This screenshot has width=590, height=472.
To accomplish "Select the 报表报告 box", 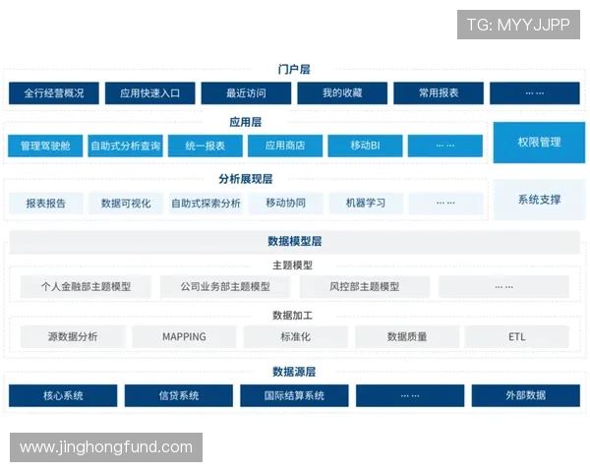I will coord(46,204).
